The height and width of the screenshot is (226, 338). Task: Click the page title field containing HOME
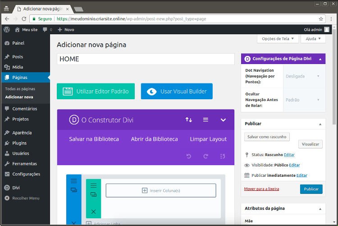(x=146, y=59)
